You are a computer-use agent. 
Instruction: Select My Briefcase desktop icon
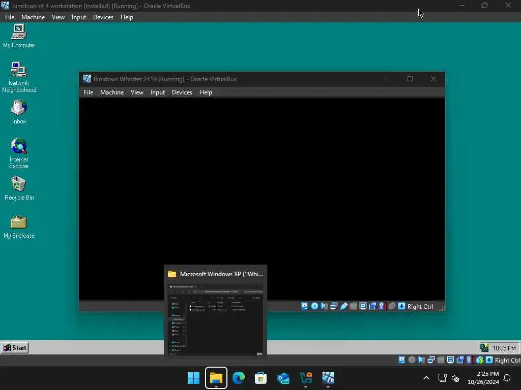[19, 226]
